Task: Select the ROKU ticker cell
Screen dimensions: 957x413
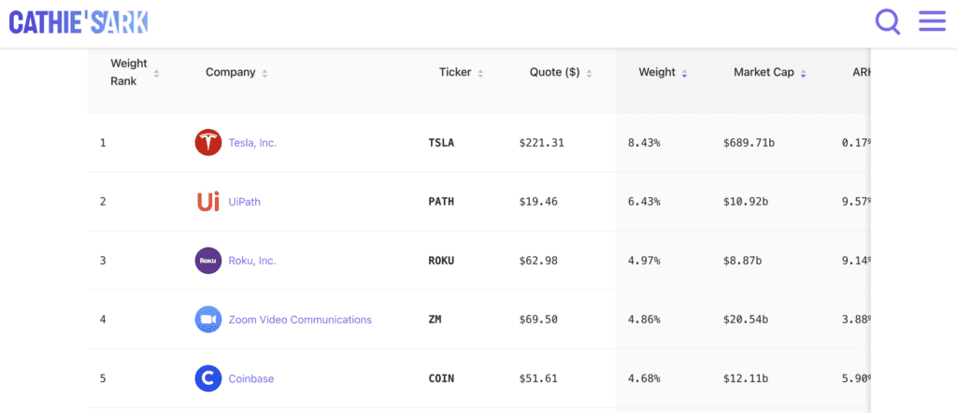Action: click(x=441, y=261)
